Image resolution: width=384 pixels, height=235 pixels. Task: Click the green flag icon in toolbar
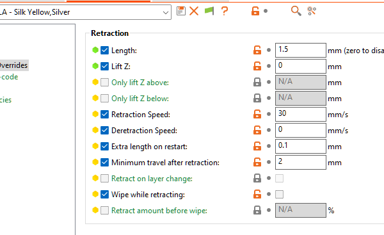tap(209, 11)
